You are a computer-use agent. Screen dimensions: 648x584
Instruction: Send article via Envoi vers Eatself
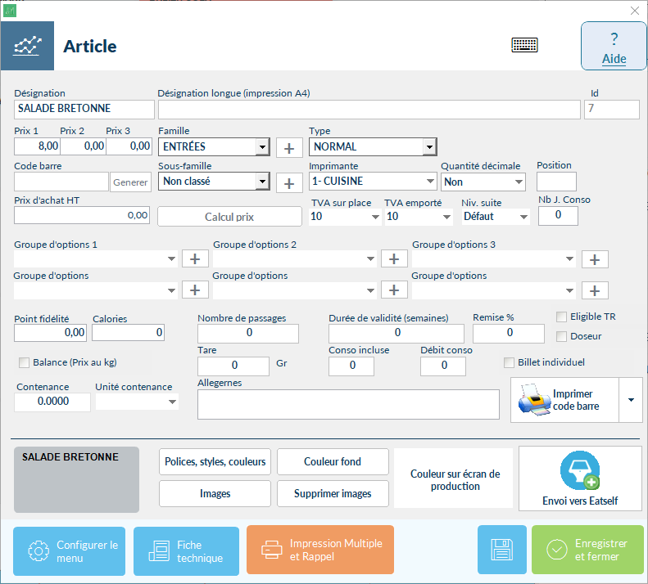coord(580,479)
